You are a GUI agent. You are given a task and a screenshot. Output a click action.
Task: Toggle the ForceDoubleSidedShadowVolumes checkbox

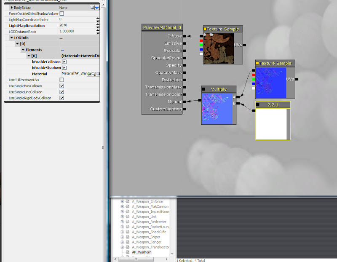[x=62, y=13]
